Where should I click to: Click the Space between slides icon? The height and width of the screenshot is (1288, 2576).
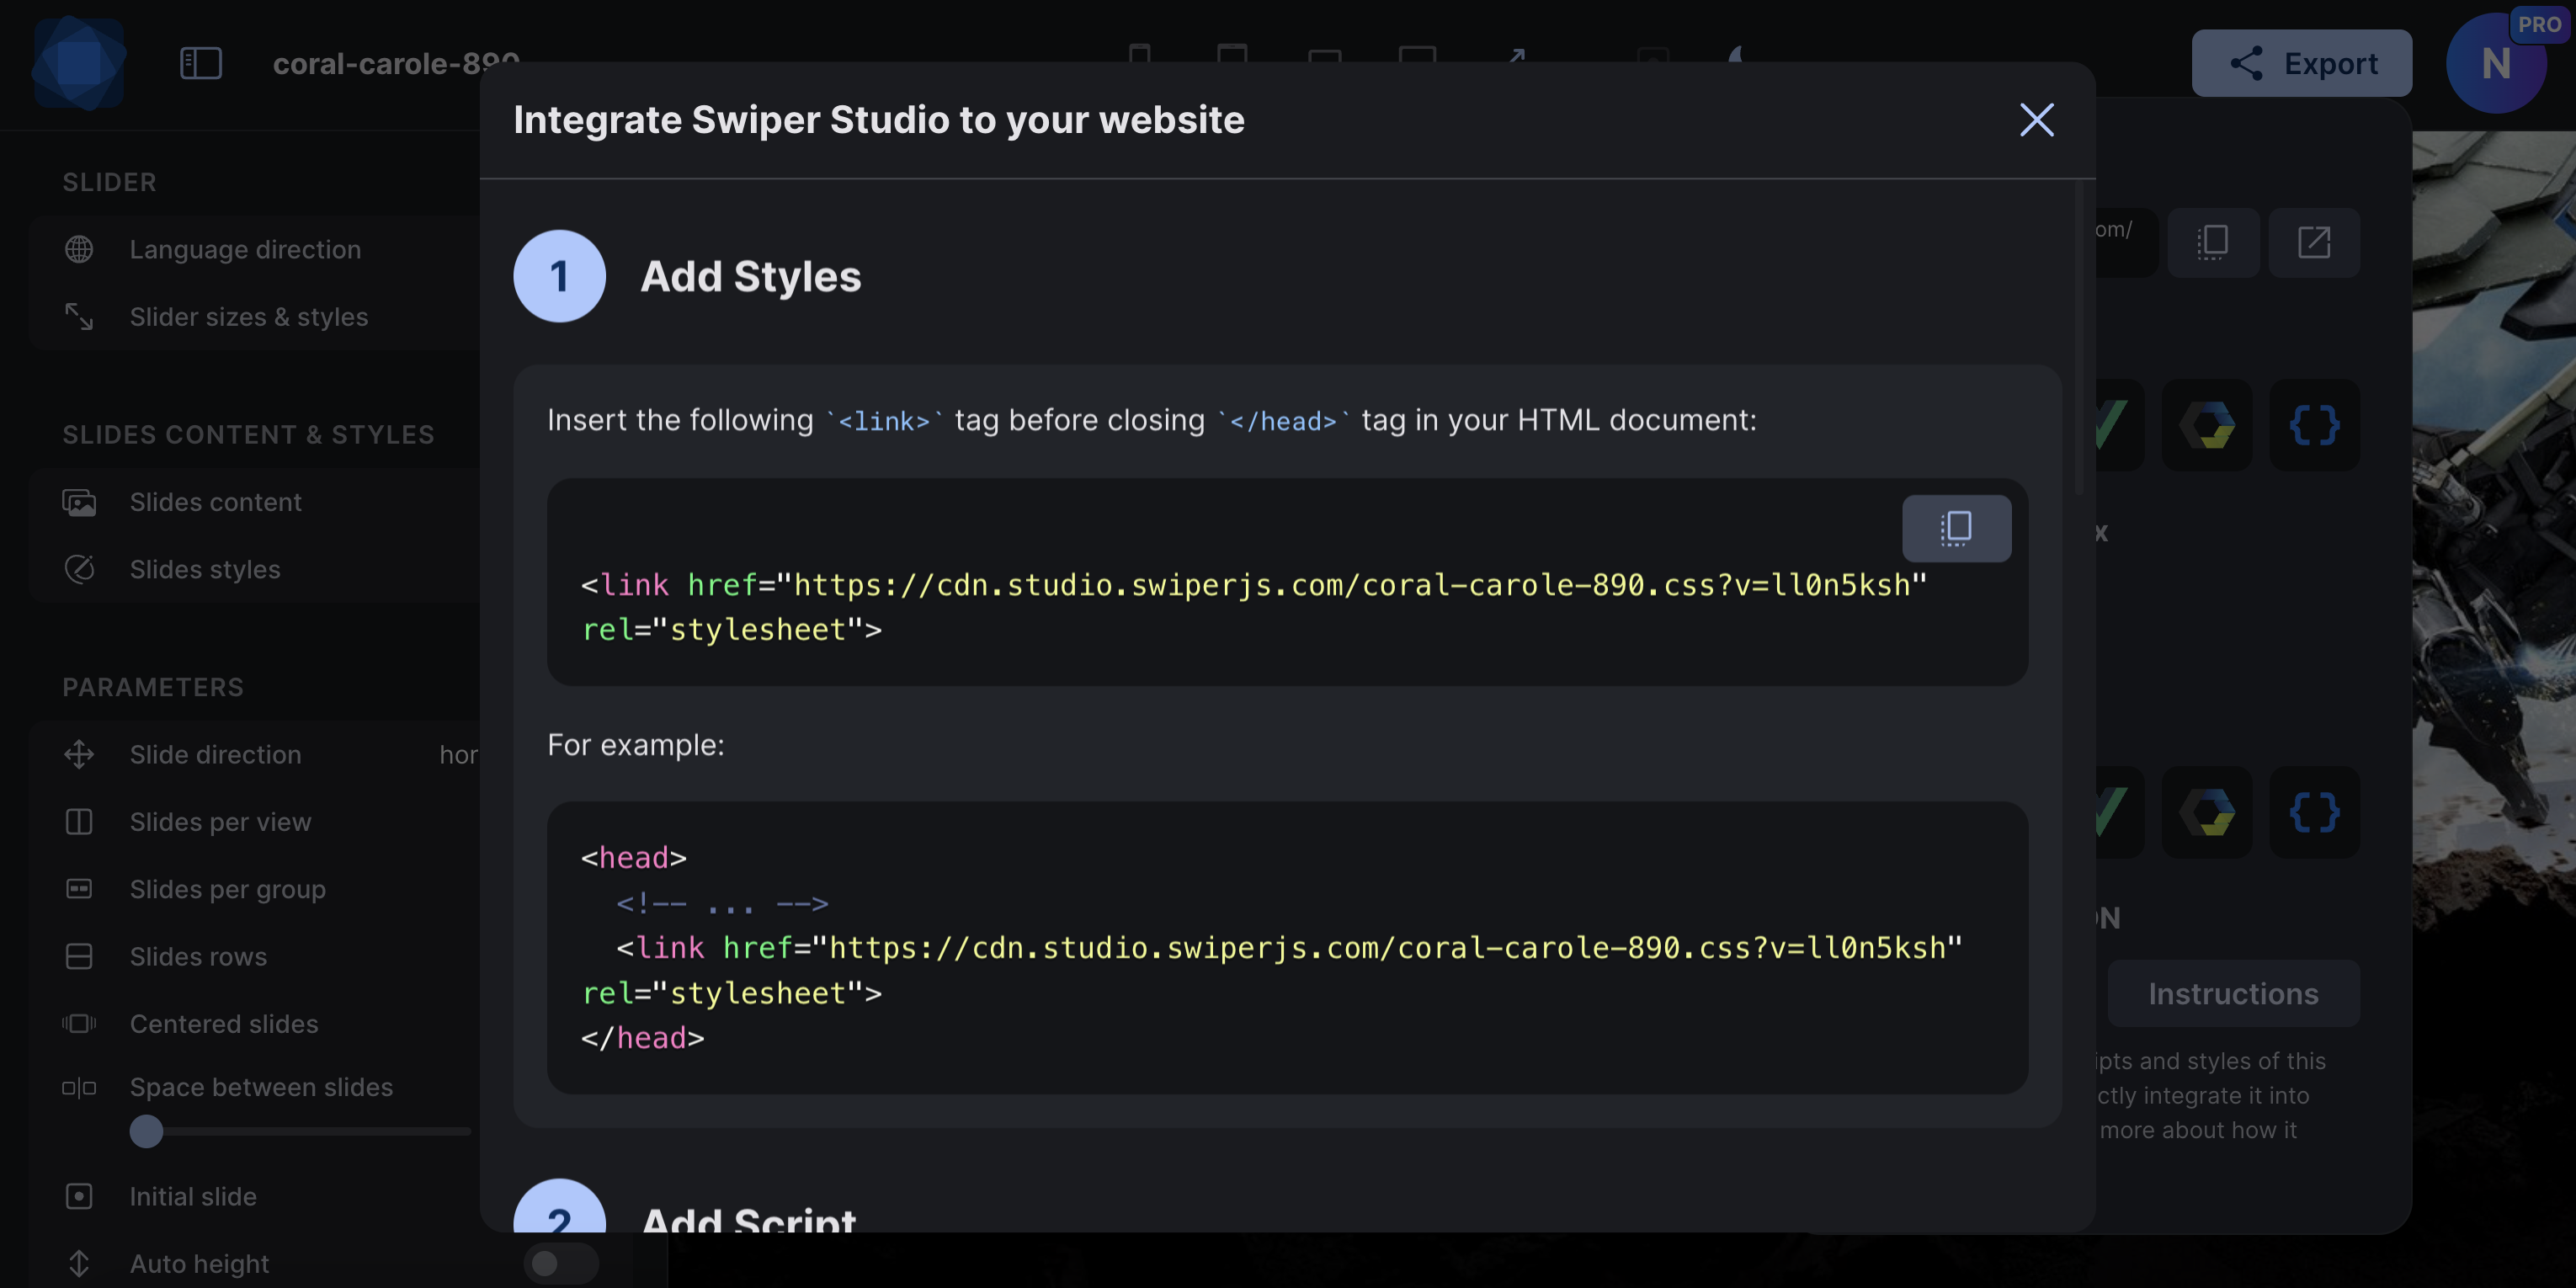[79, 1087]
